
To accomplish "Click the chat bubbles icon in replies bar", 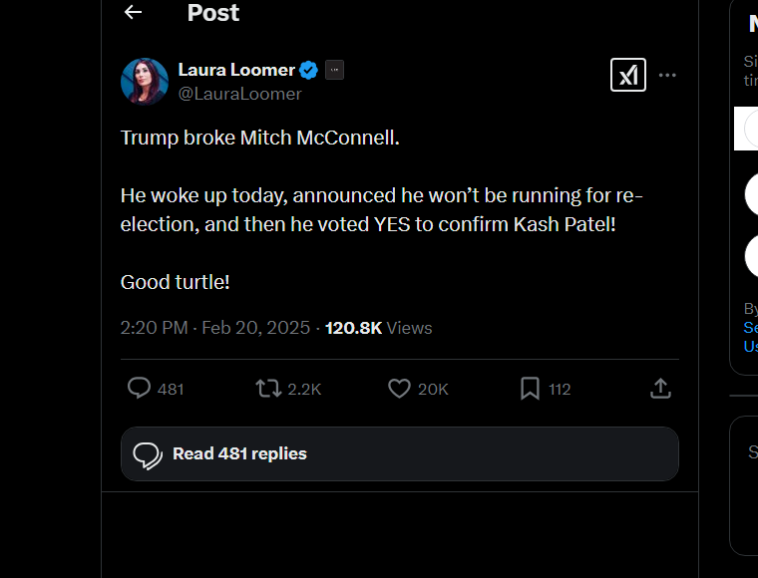I will click(x=148, y=454).
